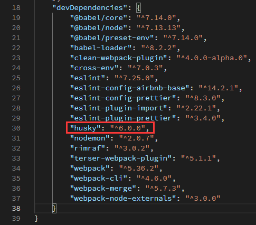This screenshot has width=256, height=225.
Task: Click the "@babel/preset-env" key
Action: pyautogui.click(x=112, y=38)
